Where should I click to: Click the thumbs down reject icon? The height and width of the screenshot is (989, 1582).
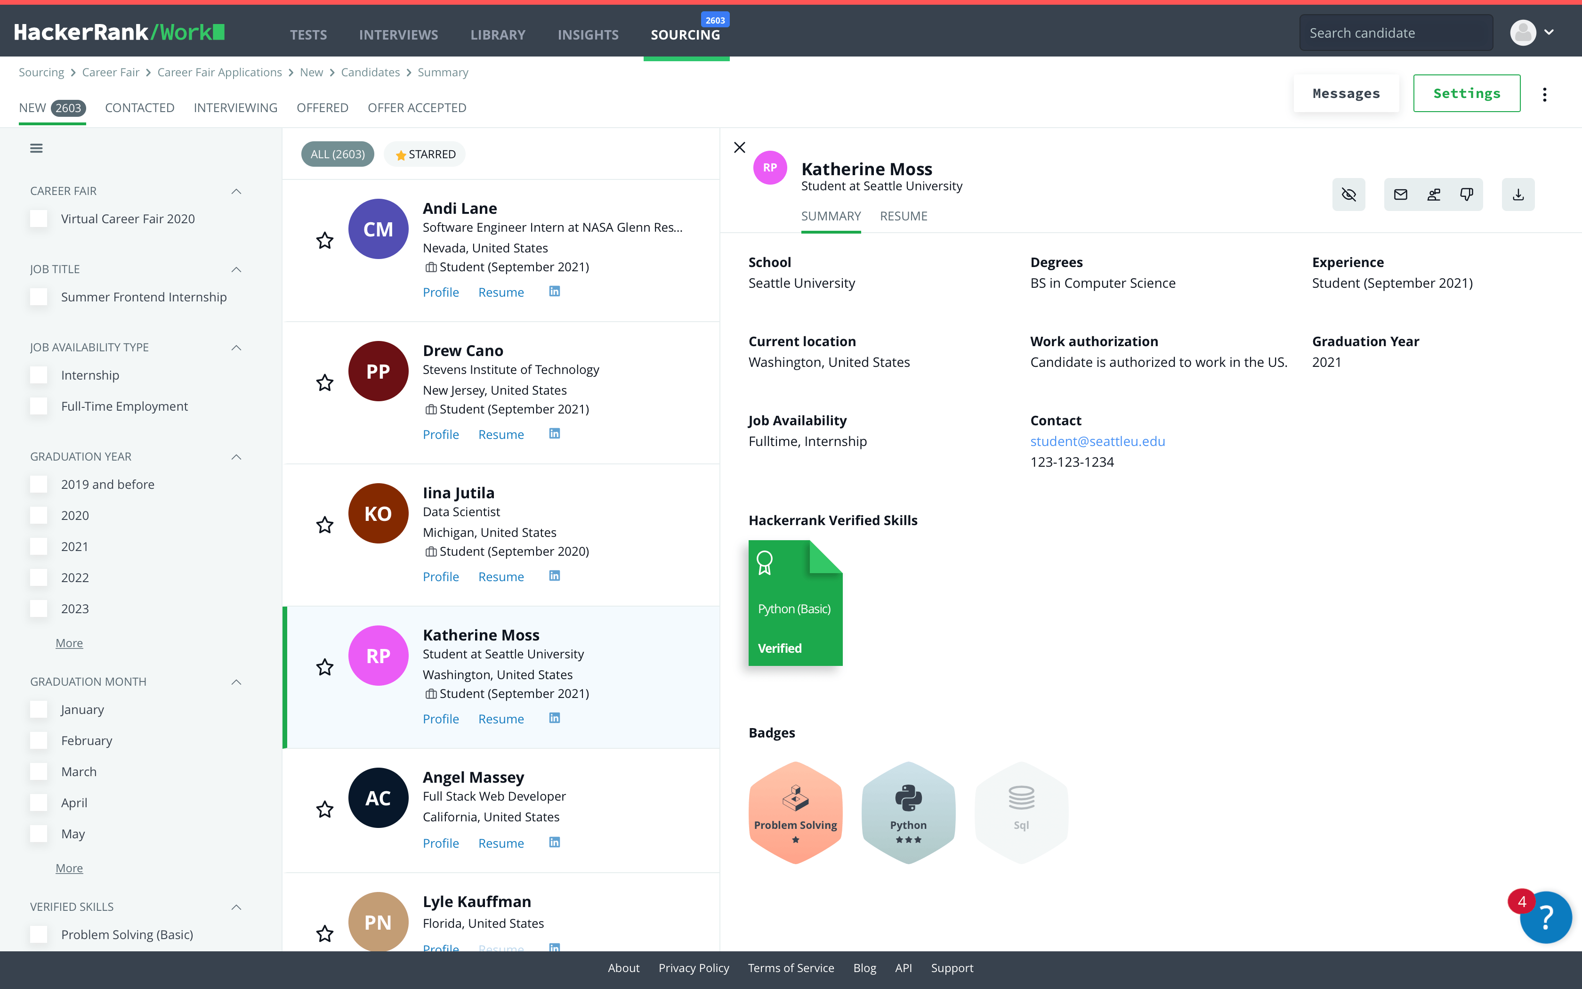click(x=1466, y=194)
